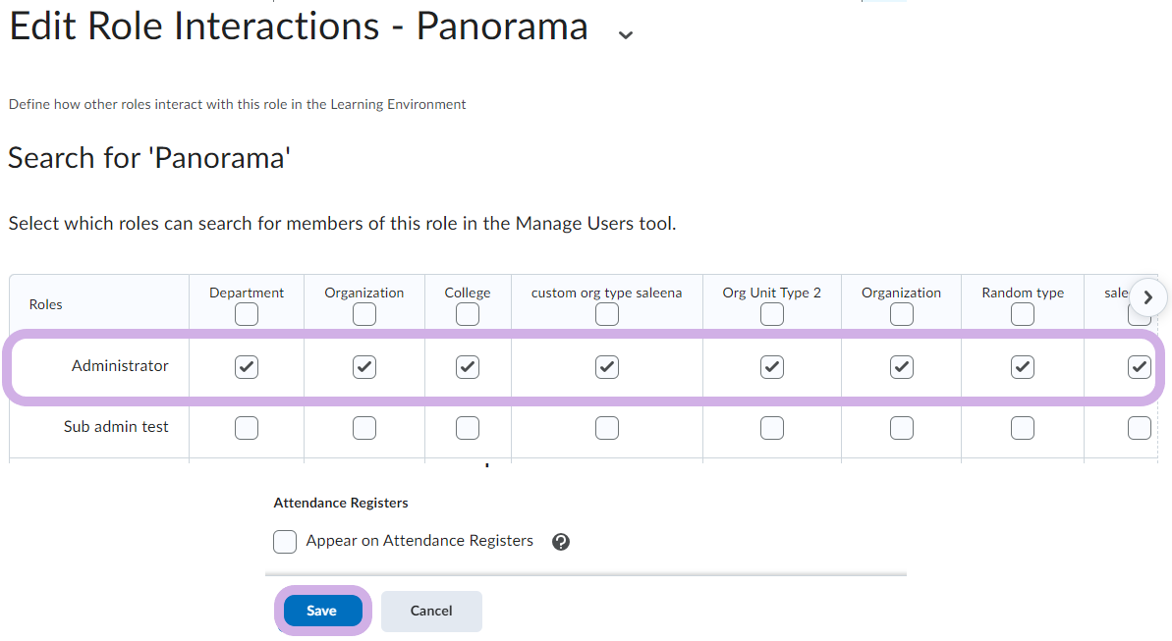The image size is (1172, 641).
Task: Check Sub admin test custom org type checkbox
Action: [x=607, y=428]
